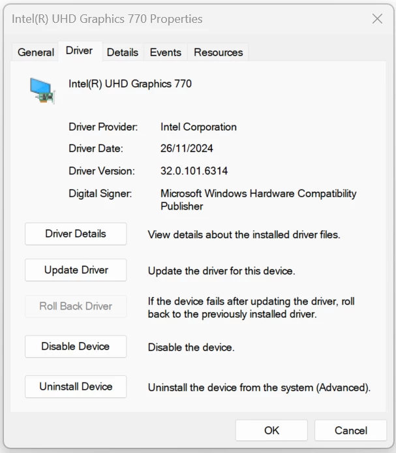Viewport: 396px width, 453px height.
Task: Click the Update Driver button
Action: 76,270
